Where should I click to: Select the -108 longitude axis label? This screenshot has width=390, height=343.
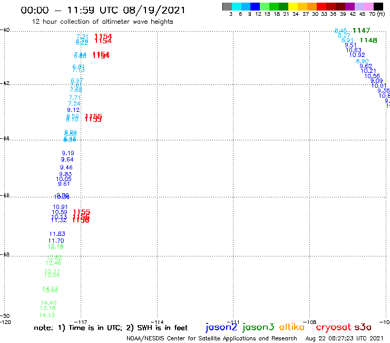310,322
